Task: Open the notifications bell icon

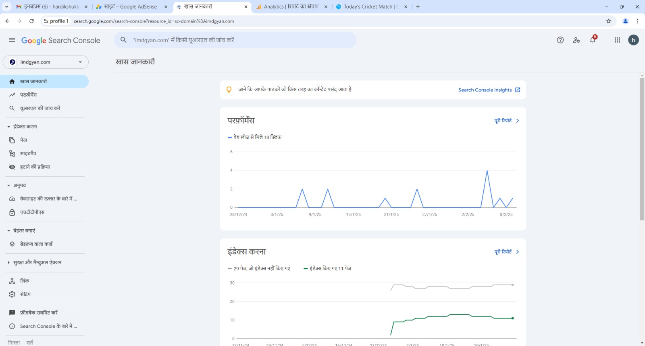Action: 593,40
